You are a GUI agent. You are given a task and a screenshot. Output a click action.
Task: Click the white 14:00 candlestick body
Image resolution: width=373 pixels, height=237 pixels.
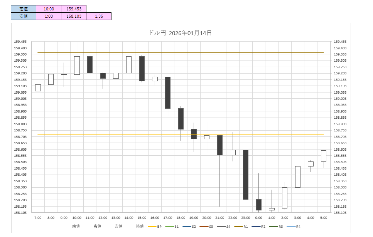click(129, 64)
